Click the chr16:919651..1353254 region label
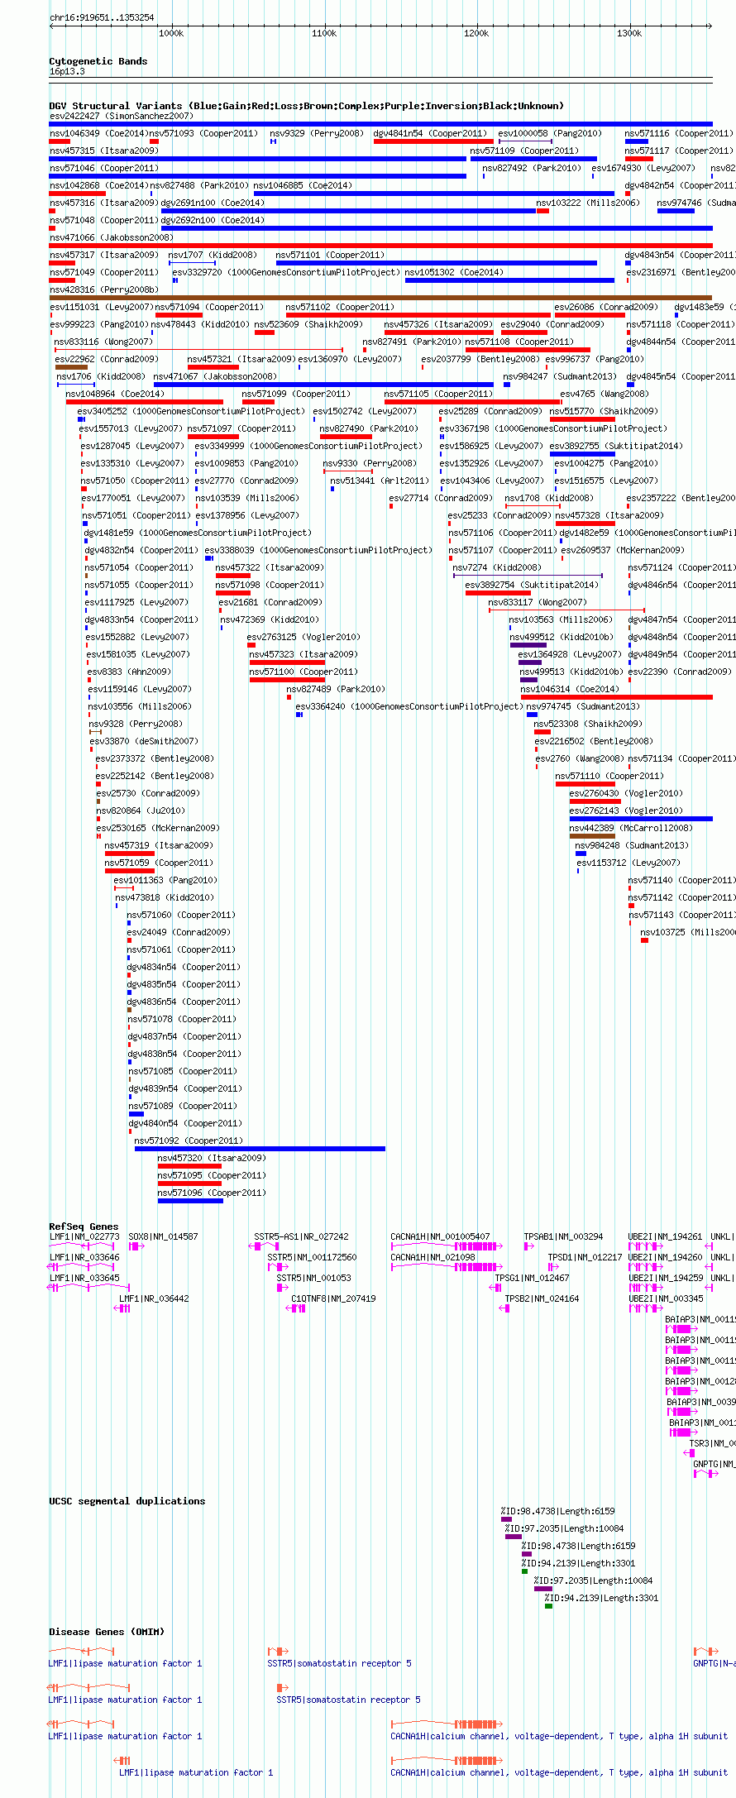 pos(102,17)
